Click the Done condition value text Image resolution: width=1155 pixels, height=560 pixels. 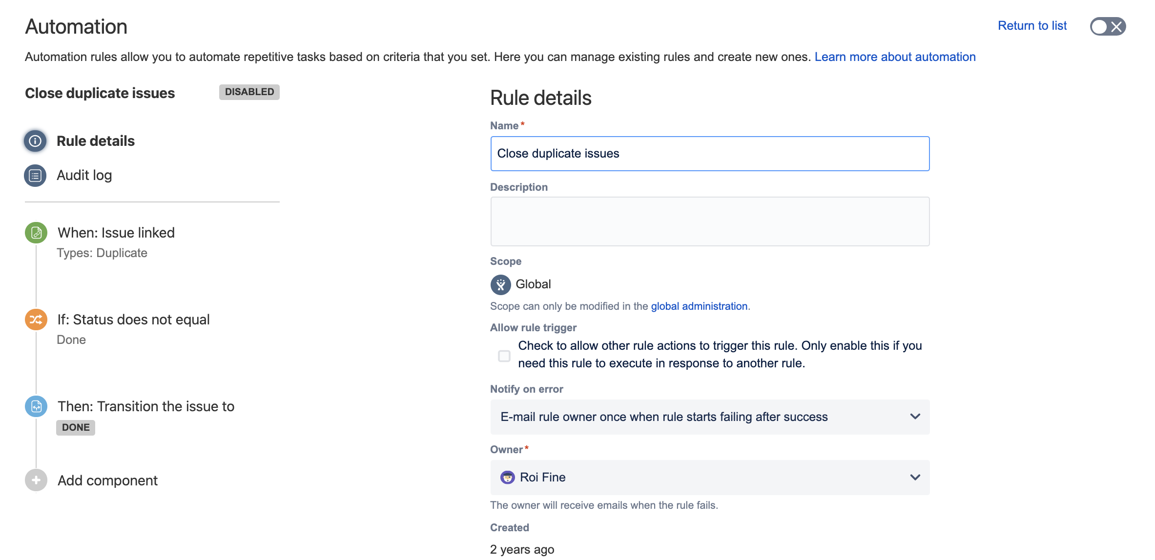71,340
